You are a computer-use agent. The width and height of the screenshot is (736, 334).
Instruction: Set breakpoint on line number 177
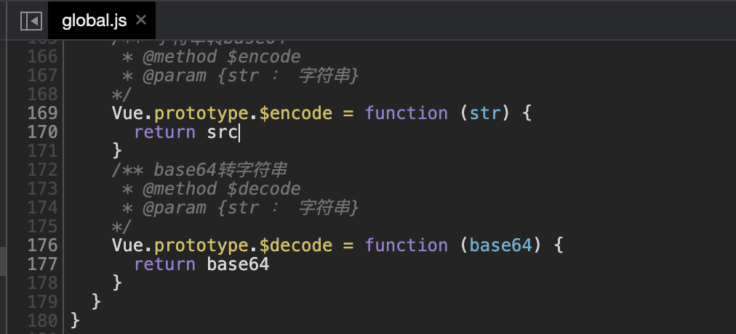pos(42,264)
